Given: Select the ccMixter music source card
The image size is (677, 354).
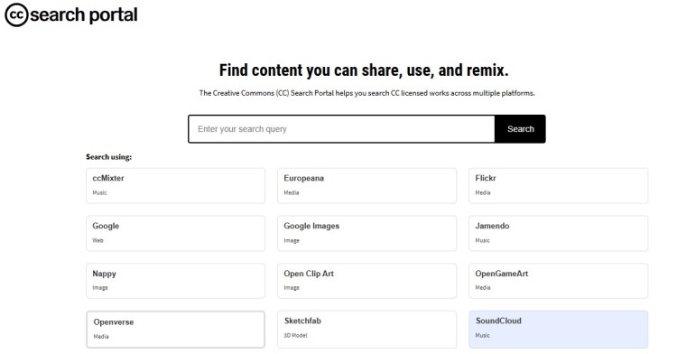Looking at the screenshot, I should tap(175, 186).
